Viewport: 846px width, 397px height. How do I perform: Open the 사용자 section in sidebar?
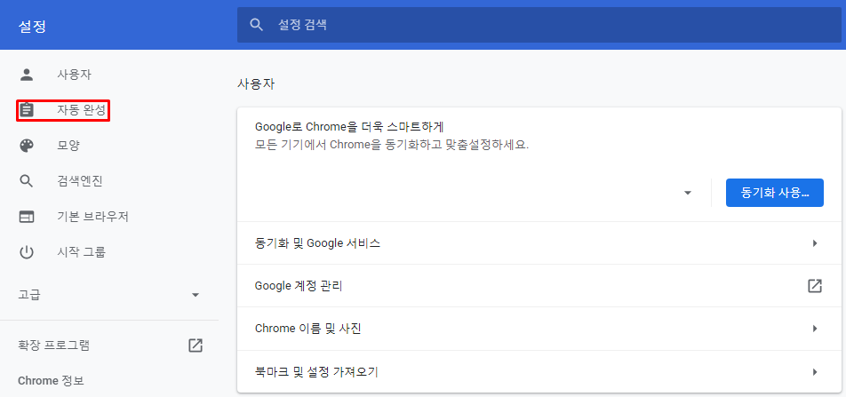pos(74,75)
